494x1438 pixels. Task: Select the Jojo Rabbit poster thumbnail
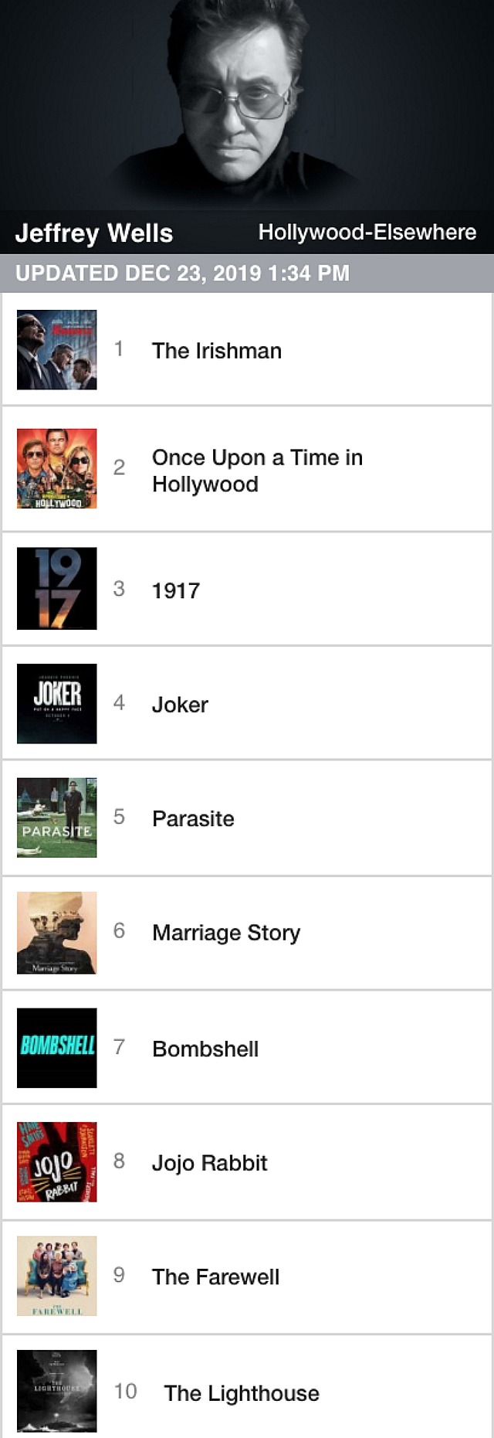57,1161
